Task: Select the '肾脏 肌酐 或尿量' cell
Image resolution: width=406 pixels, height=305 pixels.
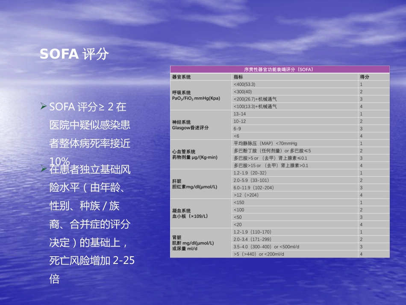Action: coord(201,243)
